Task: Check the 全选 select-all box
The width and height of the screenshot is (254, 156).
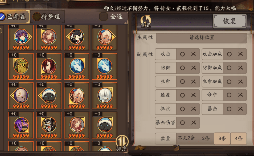Action: click(x=103, y=17)
